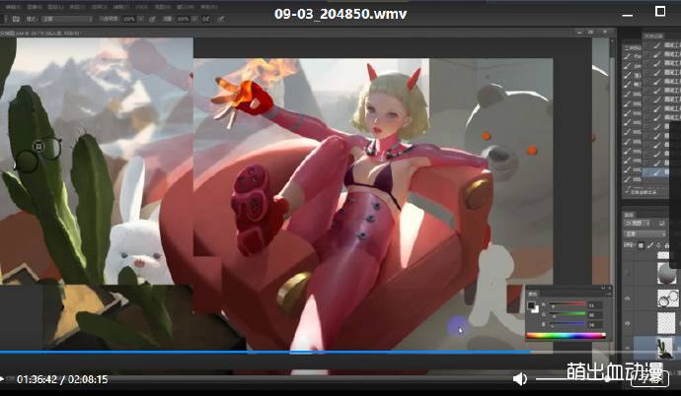
Task: Select the grey sphere layer thumbnail
Action: click(667, 273)
